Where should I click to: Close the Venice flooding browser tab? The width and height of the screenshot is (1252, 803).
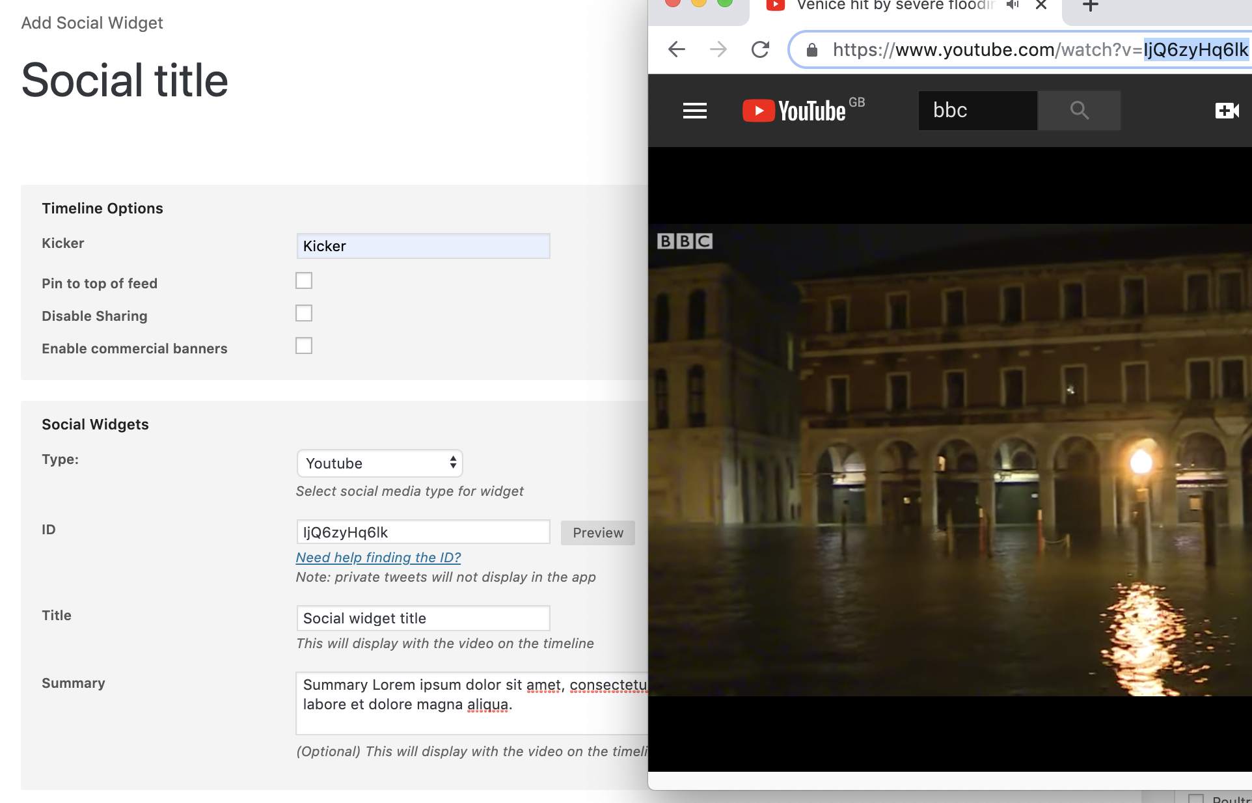(1041, 5)
